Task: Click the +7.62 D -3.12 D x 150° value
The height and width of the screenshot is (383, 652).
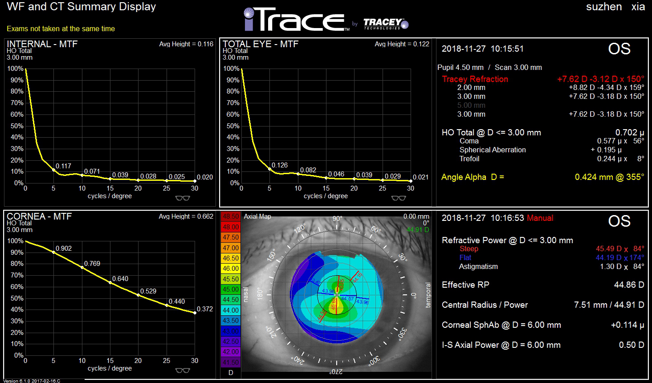Action: [x=600, y=79]
